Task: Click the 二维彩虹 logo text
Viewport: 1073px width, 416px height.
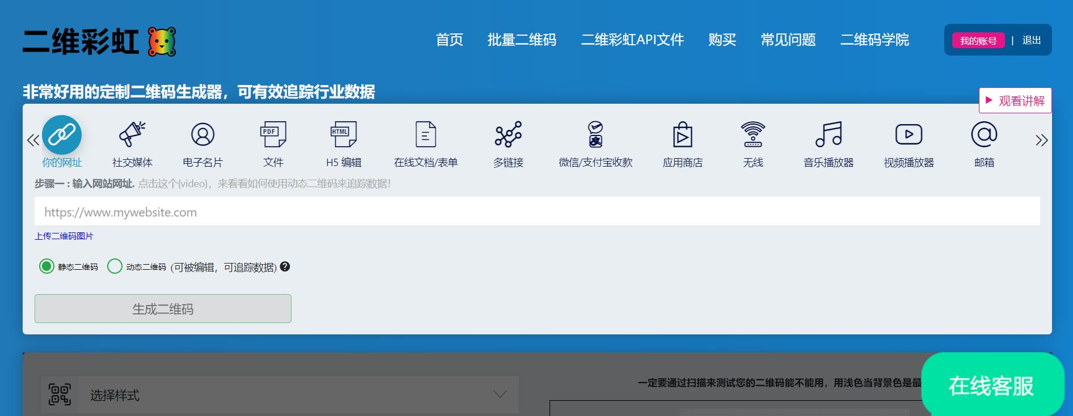Action: (81, 41)
